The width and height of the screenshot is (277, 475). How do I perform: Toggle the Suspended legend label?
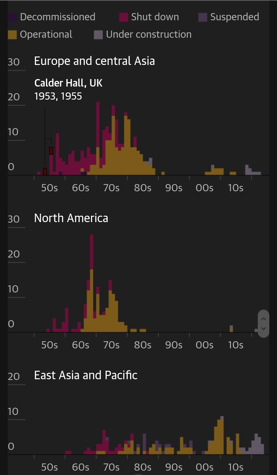pyautogui.click(x=234, y=17)
